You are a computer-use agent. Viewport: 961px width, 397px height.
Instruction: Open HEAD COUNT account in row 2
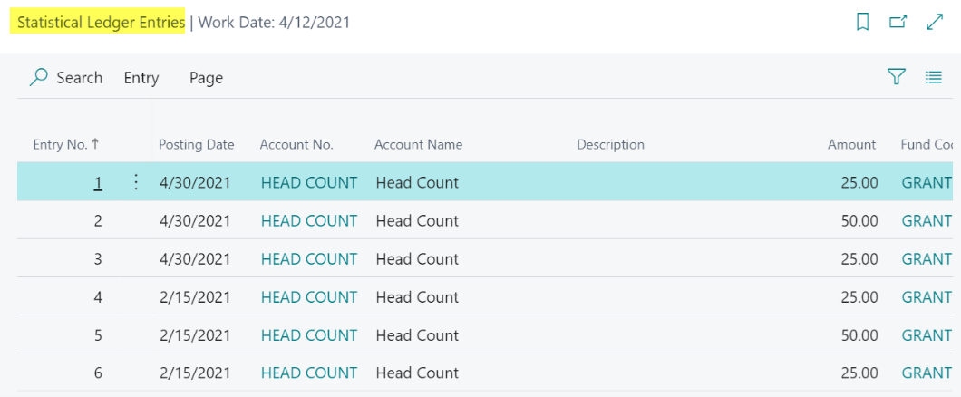coord(308,221)
